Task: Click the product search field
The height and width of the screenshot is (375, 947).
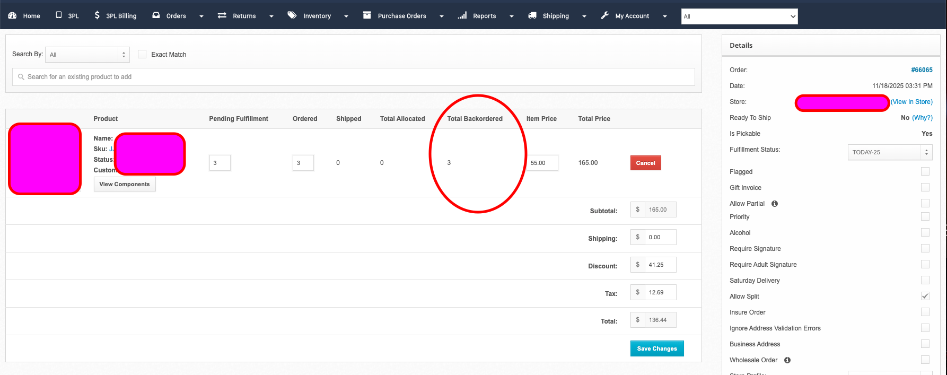Action: [x=353, y=77]
